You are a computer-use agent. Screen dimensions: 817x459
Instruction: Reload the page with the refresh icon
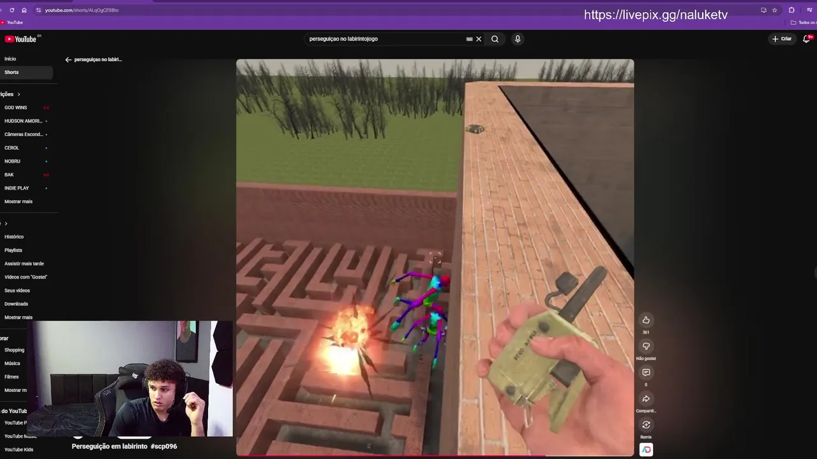[x=11, y=10]
